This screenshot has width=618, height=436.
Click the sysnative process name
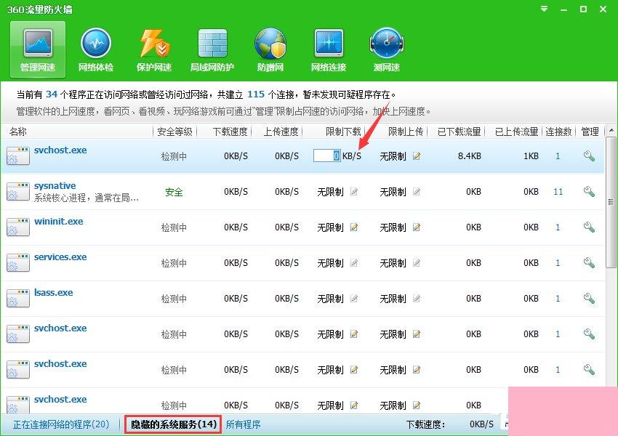pyautogui.click(x=55, y=185)
